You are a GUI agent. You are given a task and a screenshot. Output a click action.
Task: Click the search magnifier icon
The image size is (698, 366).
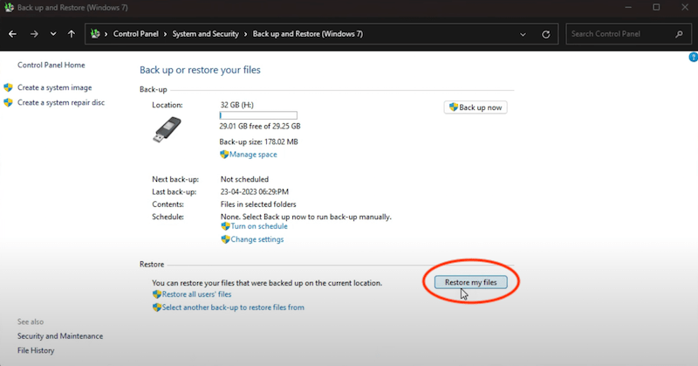tap(679, 34)
